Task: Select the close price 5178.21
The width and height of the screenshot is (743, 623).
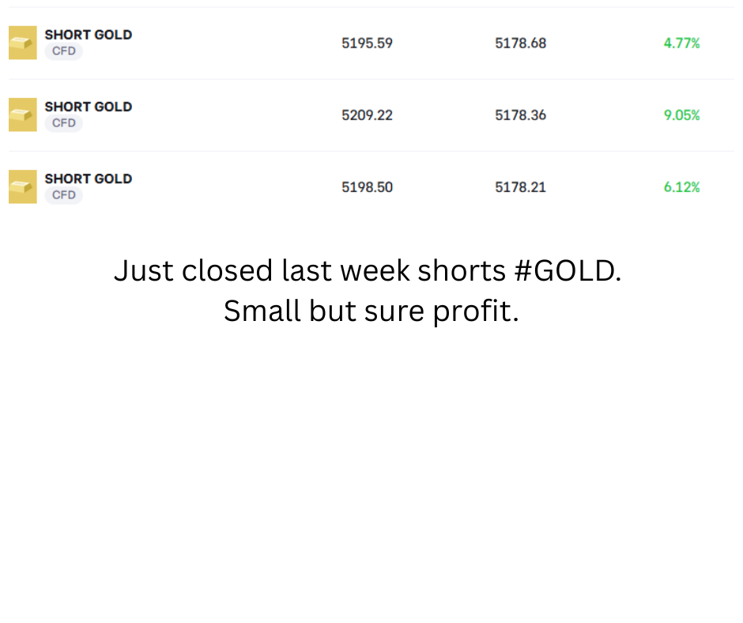Action: (520, 187)
